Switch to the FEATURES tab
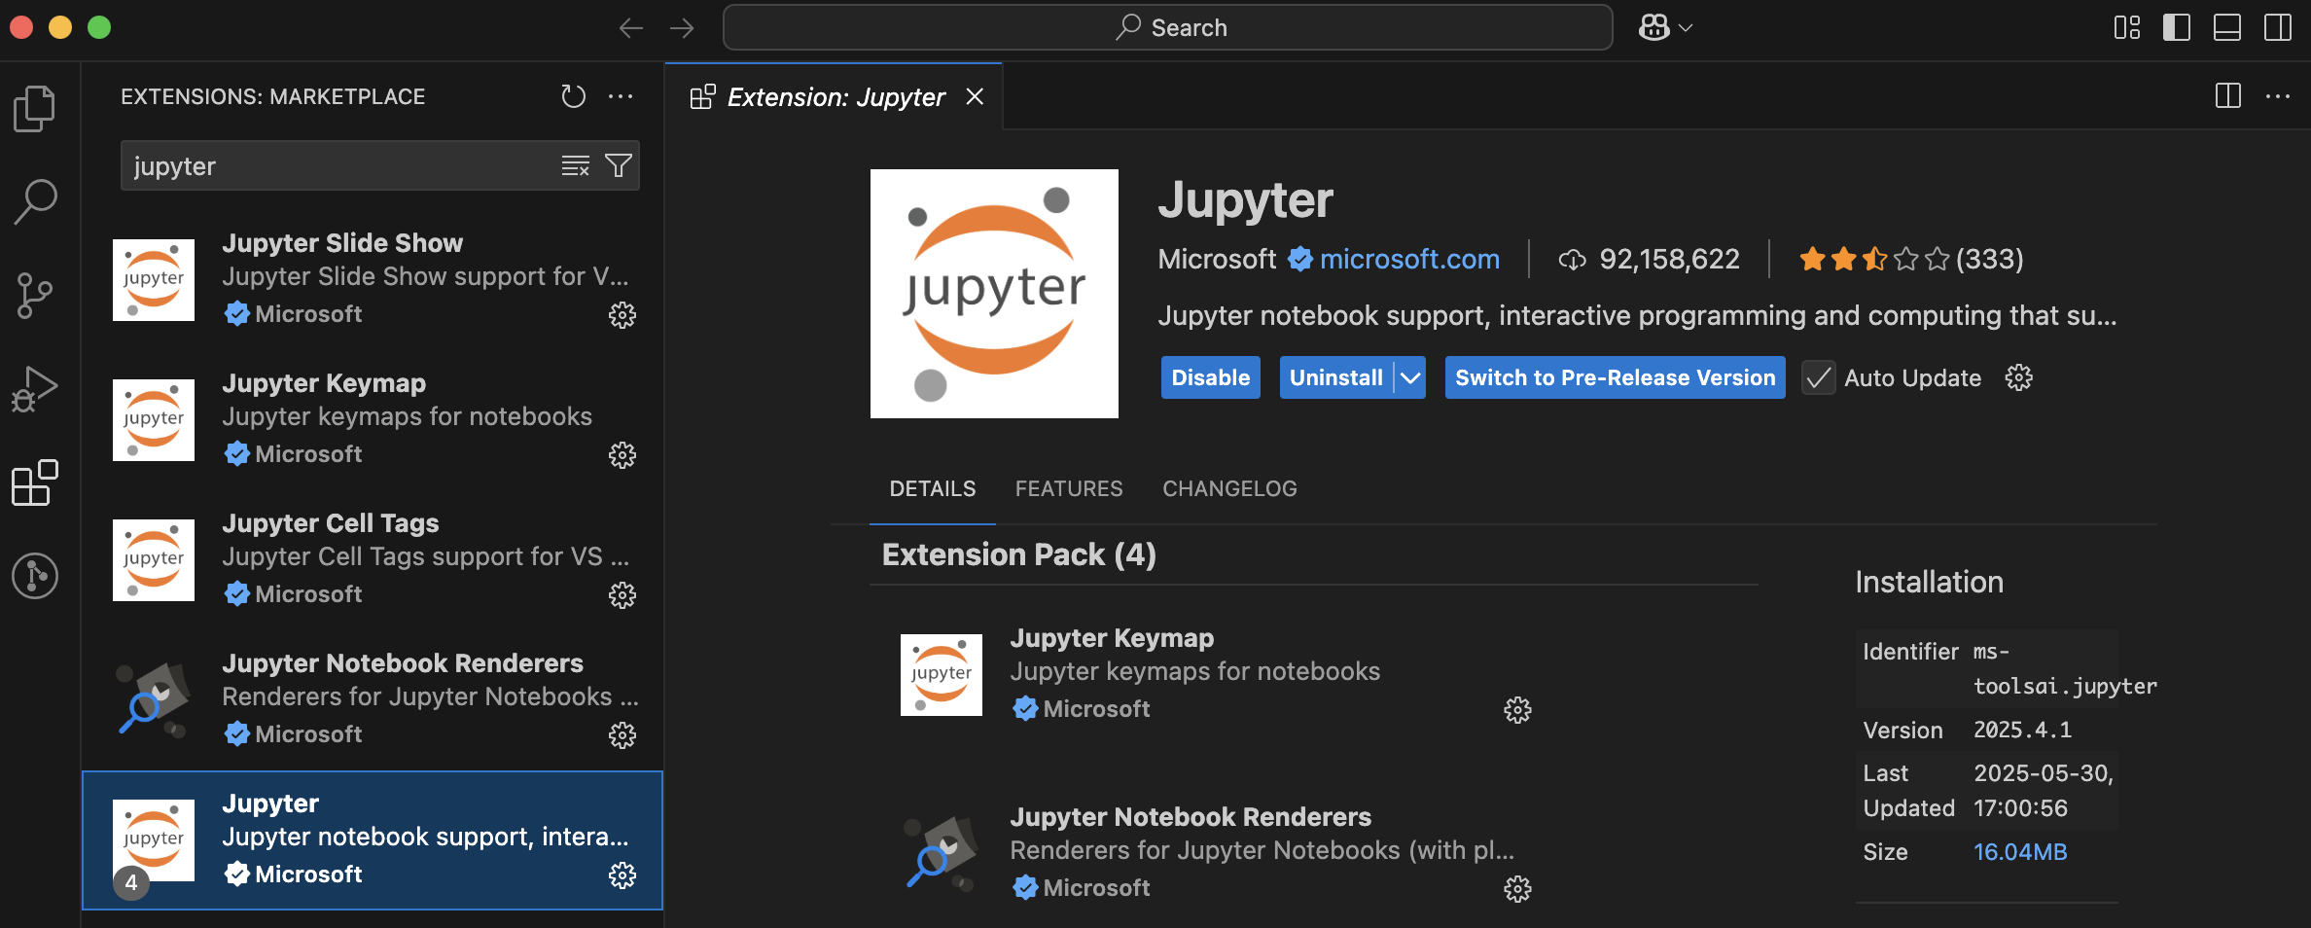Image resolution: width=2311 pixels, height=928 pixels. (1069, 488)
